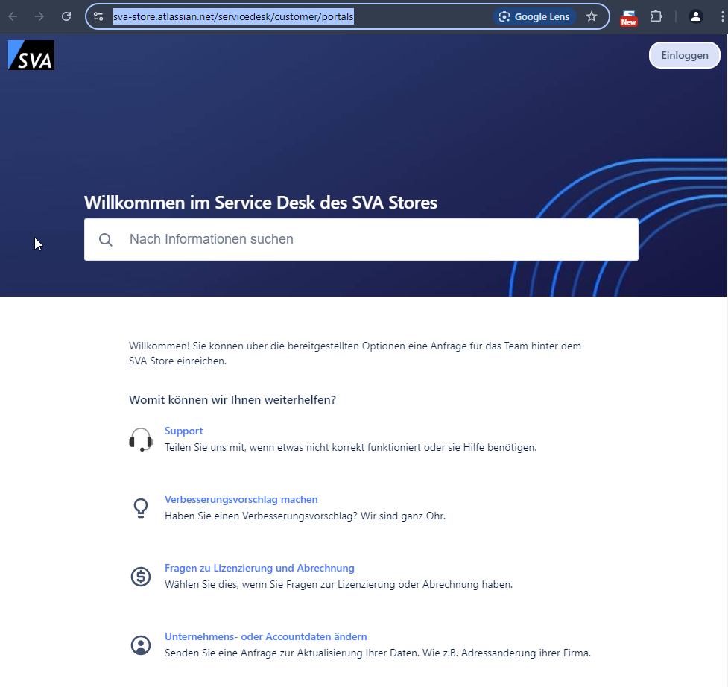The width and height of the screenshot is (728, 687).
Task: Select Fragen zu Lizenzierung und Abrechnung
Action: point(259,569)
